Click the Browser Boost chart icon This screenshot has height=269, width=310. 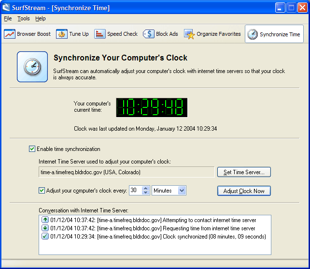10,34
